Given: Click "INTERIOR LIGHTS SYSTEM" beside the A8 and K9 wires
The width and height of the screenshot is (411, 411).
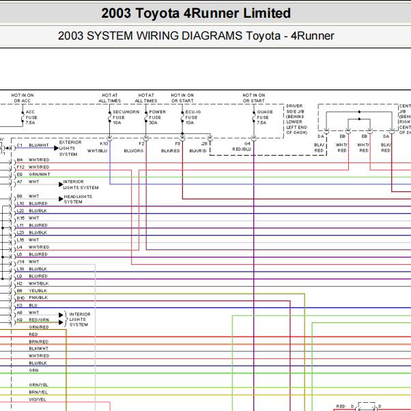Looking at the screenshot, I should pyautogui.click(x=80, y=320).
